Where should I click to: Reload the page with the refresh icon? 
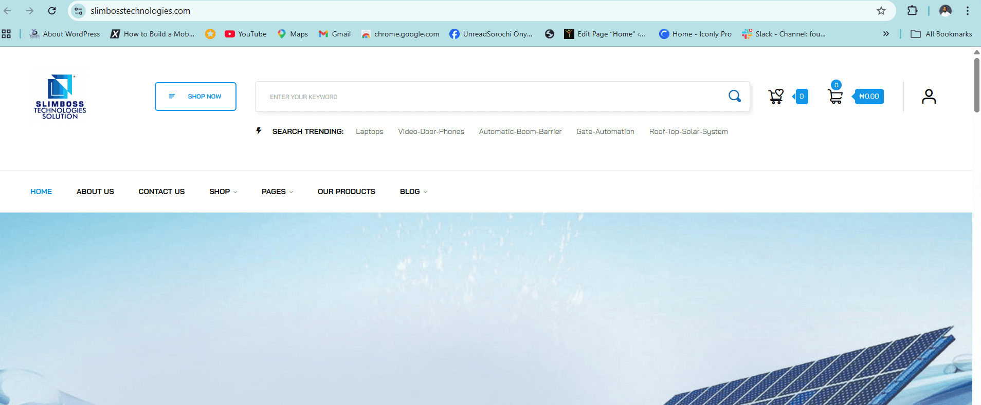52,11
